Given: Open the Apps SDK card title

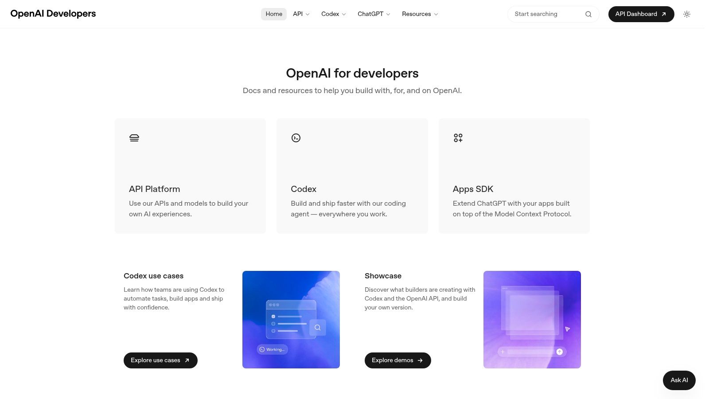Looking at the screenshot, I should pos(473,189).
